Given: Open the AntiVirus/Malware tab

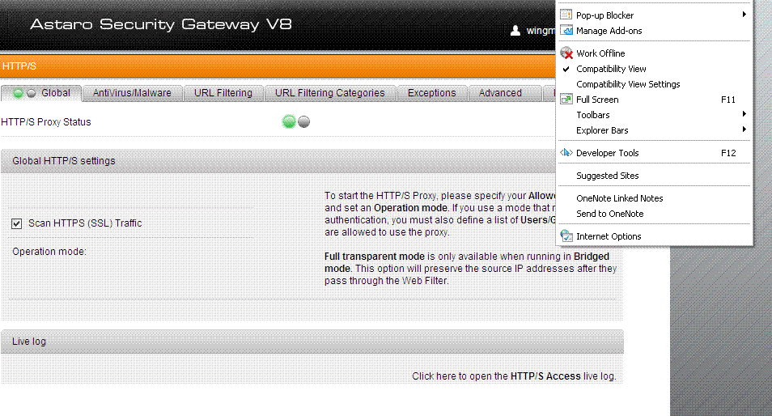Looking at the screenshot, I should (132, 93).
